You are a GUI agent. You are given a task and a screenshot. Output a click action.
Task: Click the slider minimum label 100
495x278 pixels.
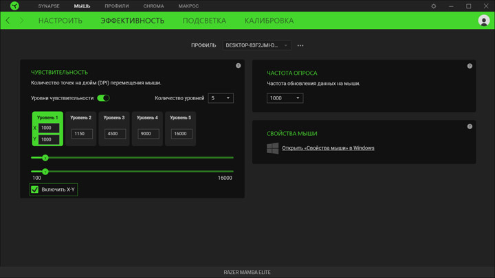click(36, 178)
